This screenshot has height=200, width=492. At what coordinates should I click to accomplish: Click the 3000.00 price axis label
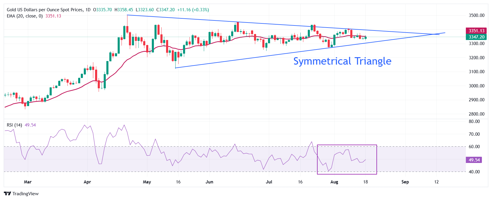pos(477,86)
